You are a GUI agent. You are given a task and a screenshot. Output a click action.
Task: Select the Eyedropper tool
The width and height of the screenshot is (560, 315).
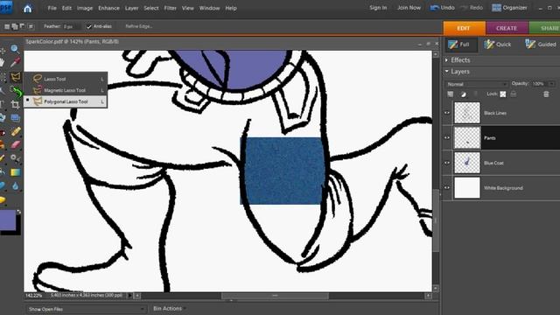tap(15, 63)
